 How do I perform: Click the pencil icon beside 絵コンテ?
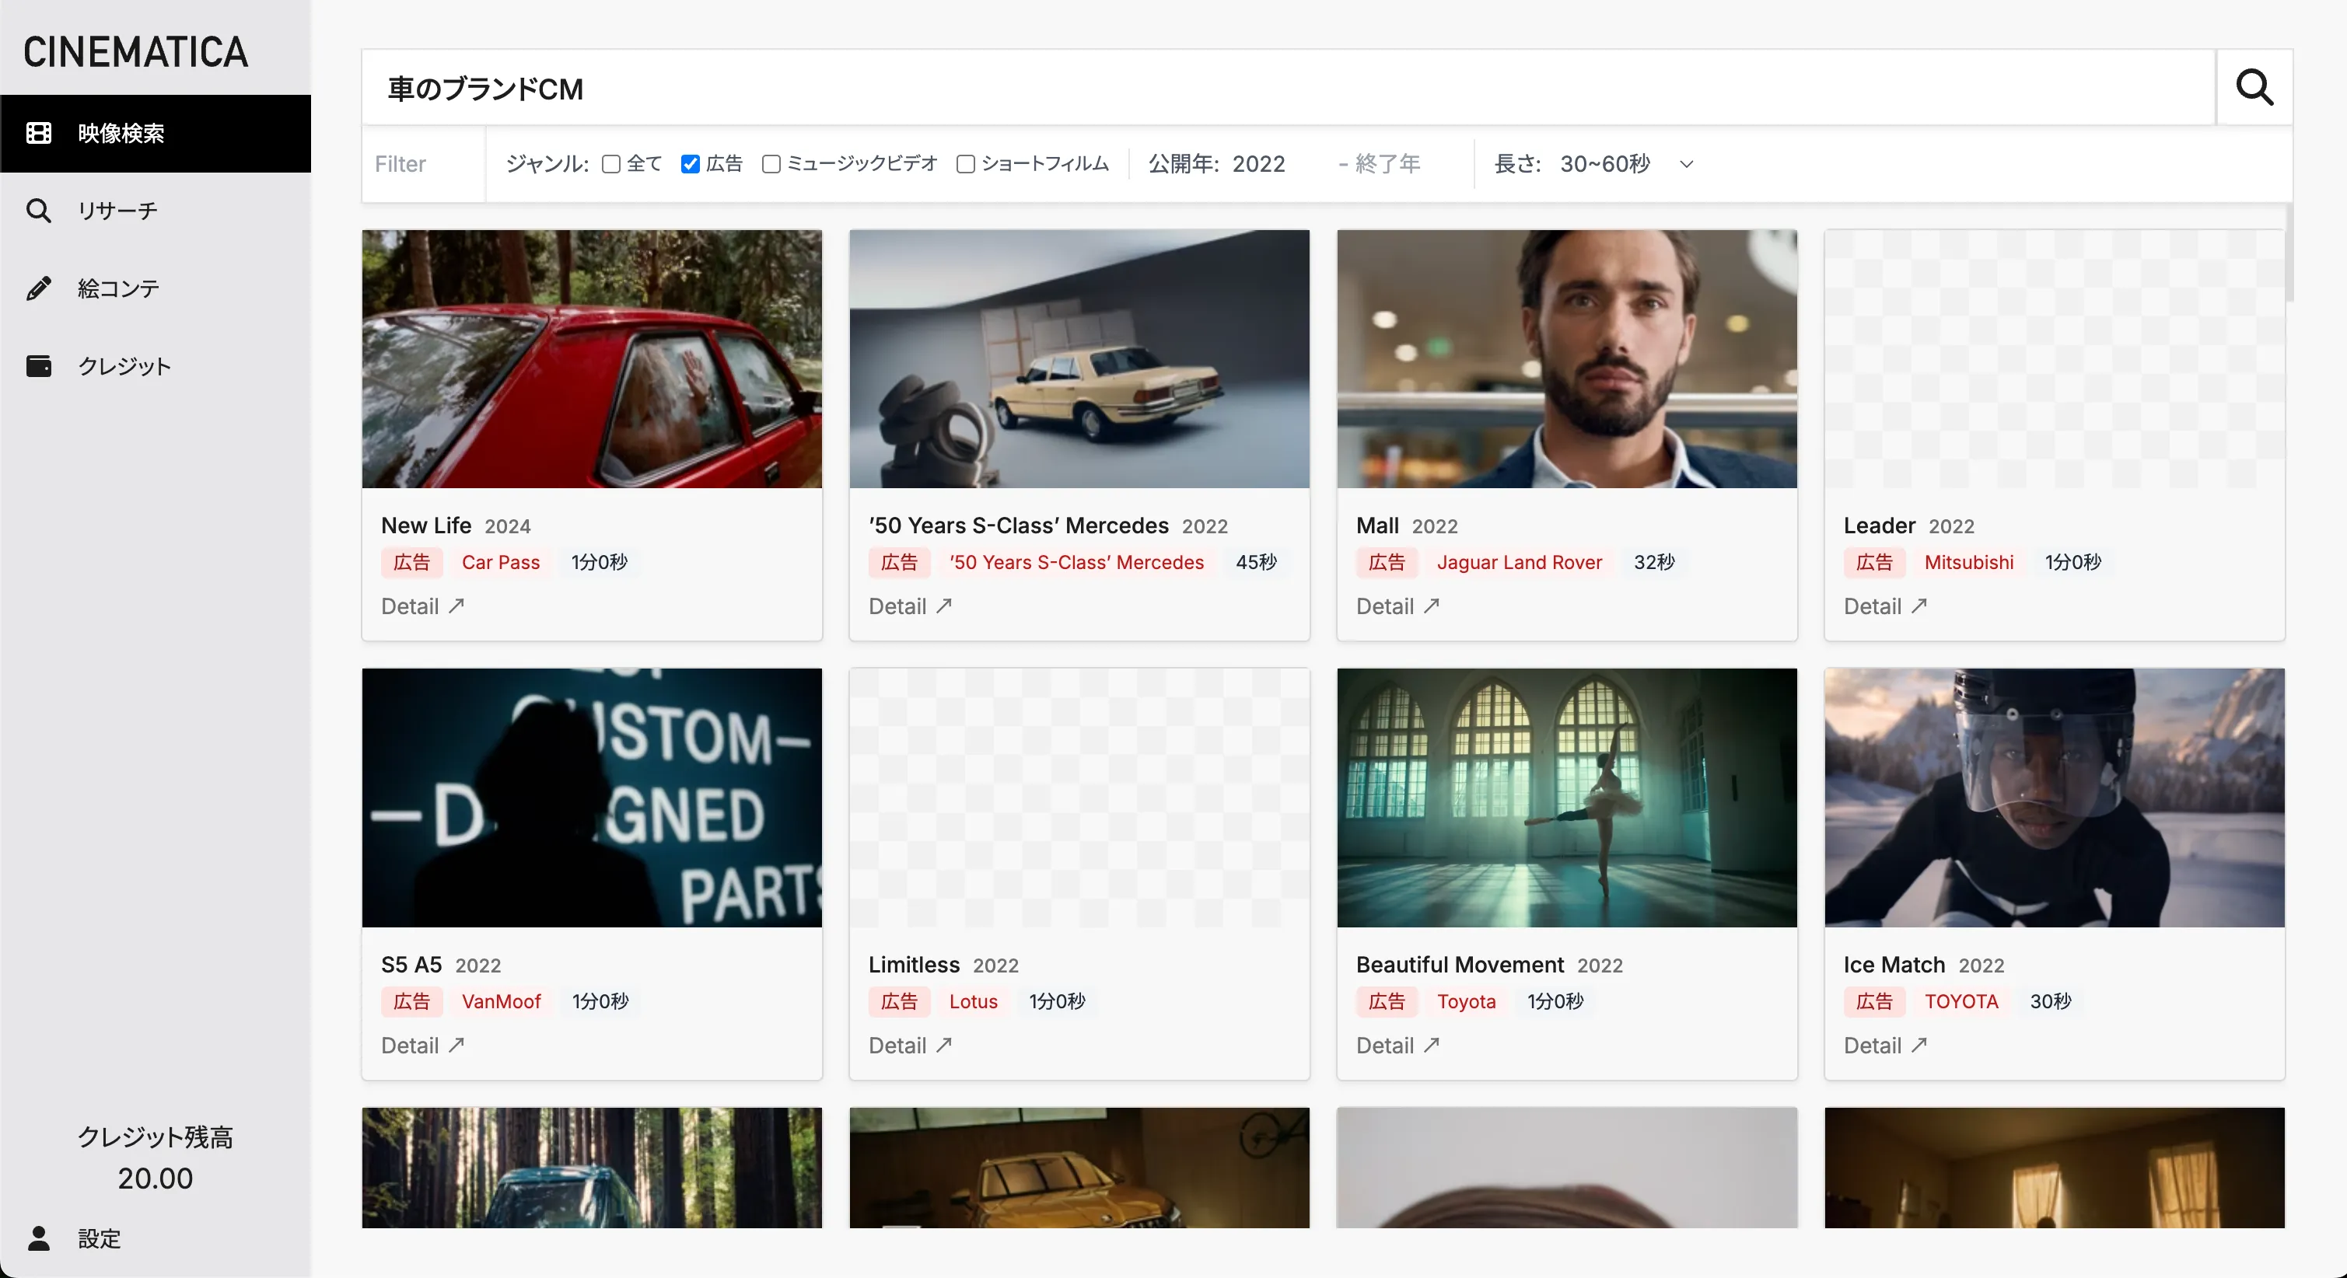pyautogui.click(x=38, y=288)
